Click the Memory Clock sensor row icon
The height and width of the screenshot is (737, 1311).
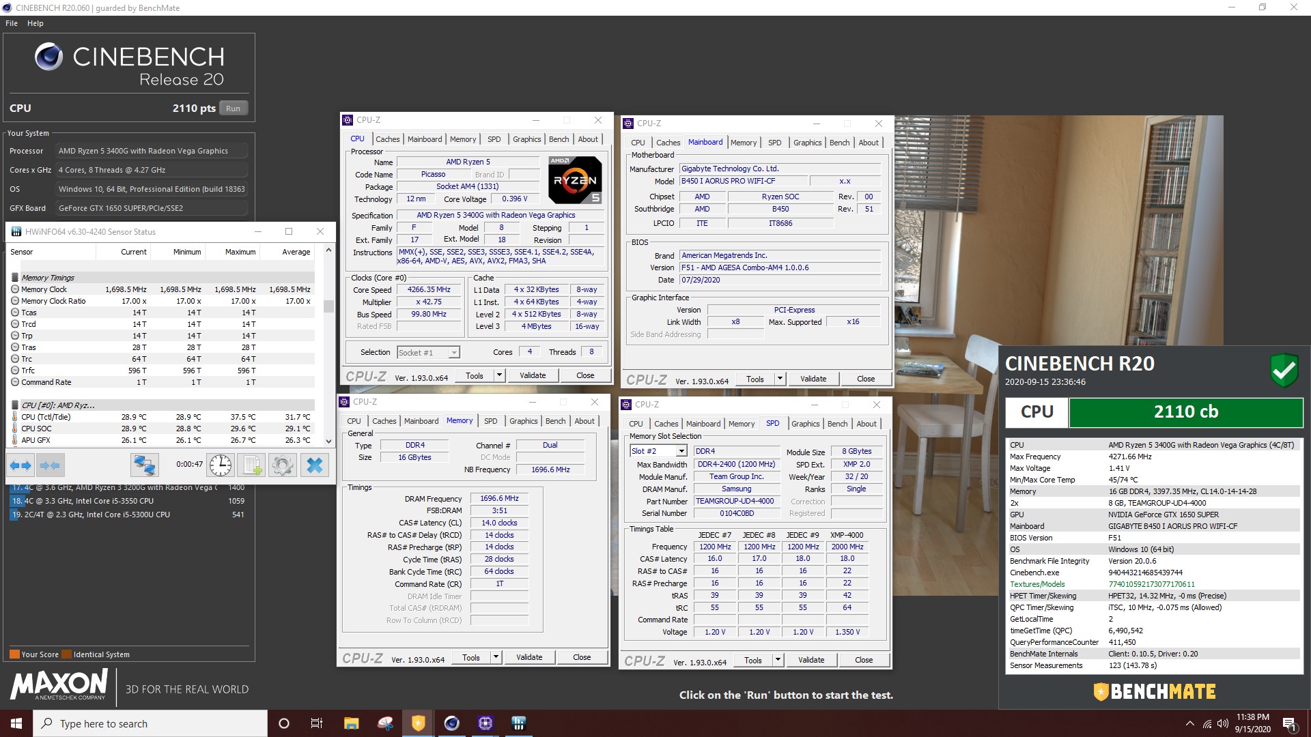click(15, 289)
